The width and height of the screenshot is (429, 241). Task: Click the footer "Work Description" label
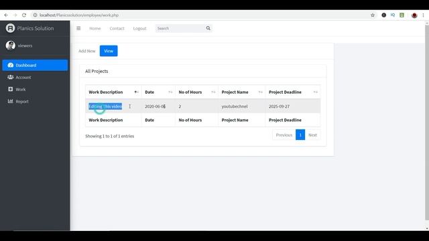coord(106,120)
